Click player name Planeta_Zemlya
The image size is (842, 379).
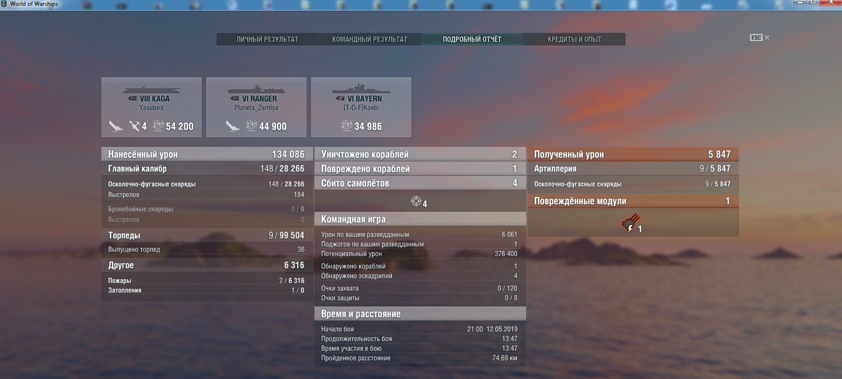tap(256, 108)
